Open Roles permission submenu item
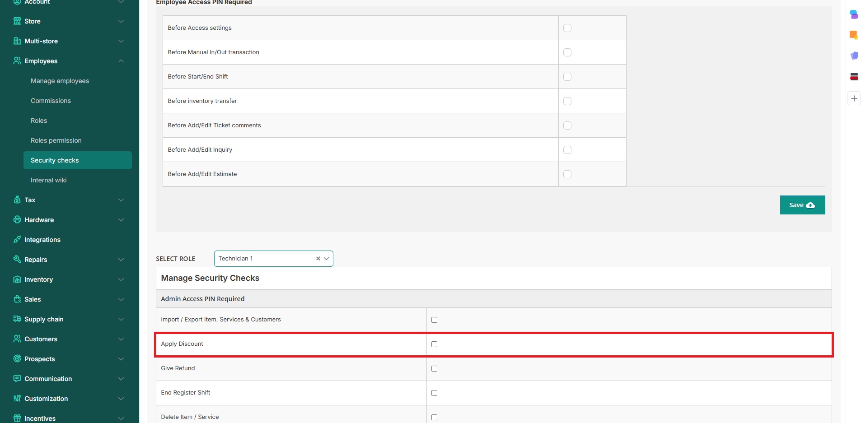861x423 pixels. point(56,140)
